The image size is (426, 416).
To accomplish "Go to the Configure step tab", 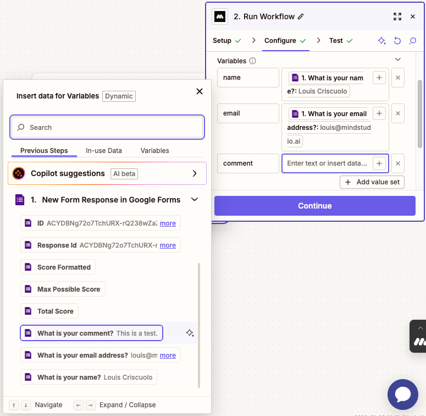I will point(285,41).
